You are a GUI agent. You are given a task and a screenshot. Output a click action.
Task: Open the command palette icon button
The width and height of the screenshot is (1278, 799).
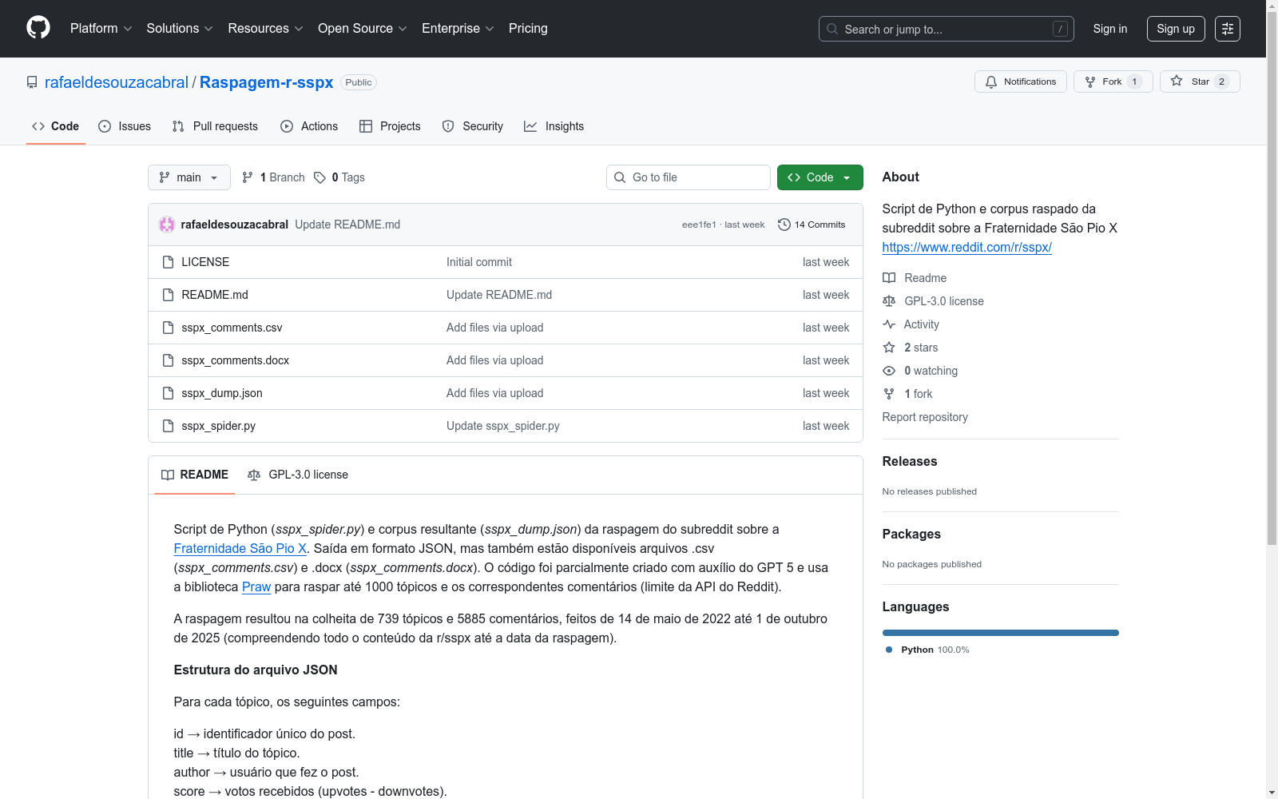(x=1228, y=29)
